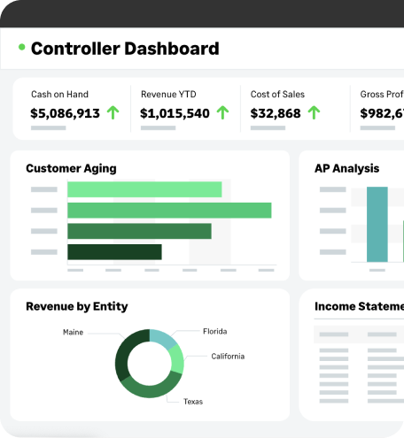Click the green up arrow next to Revenue YTD
The height and width of the screenshot is (438, 404).
(x=222, y=113)
